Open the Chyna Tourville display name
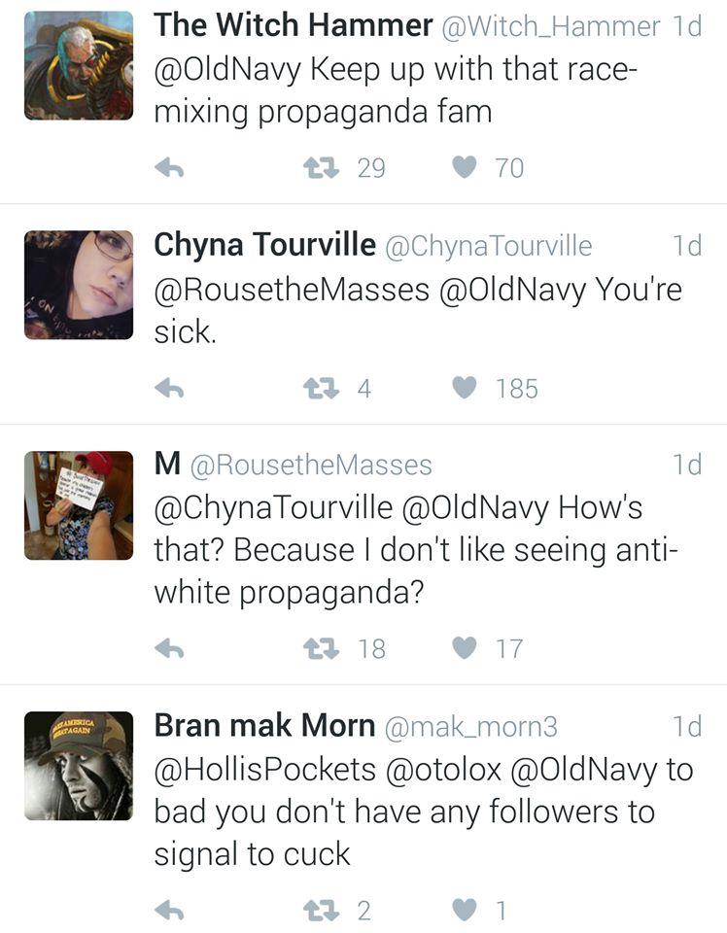This screenshot has width=727, height=933. [x=264, y=246]
